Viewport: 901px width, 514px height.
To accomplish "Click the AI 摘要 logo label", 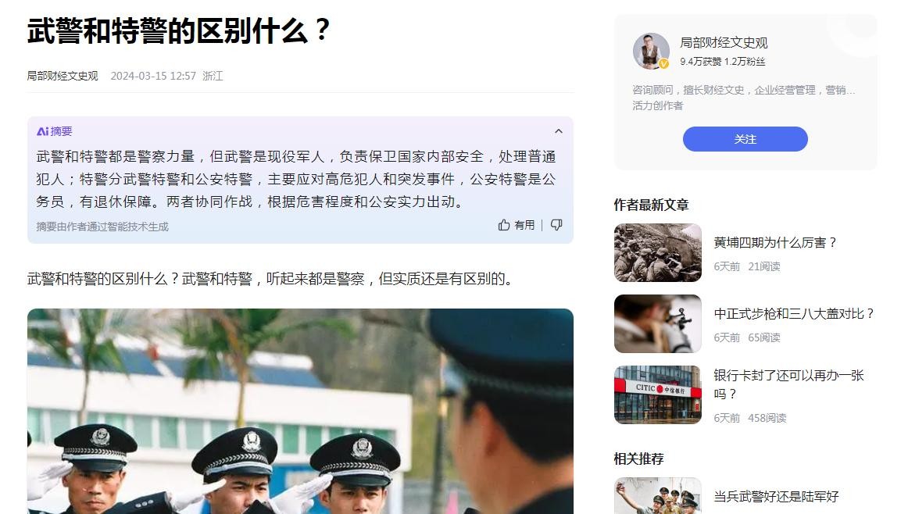I will point(54,131).
